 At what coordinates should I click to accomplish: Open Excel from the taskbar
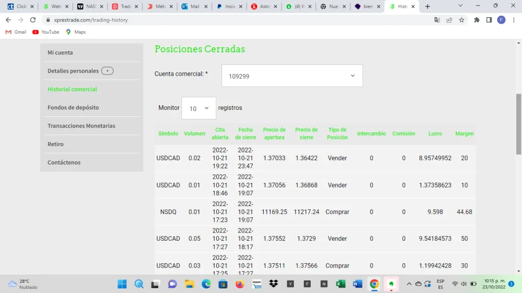(340, 284)
